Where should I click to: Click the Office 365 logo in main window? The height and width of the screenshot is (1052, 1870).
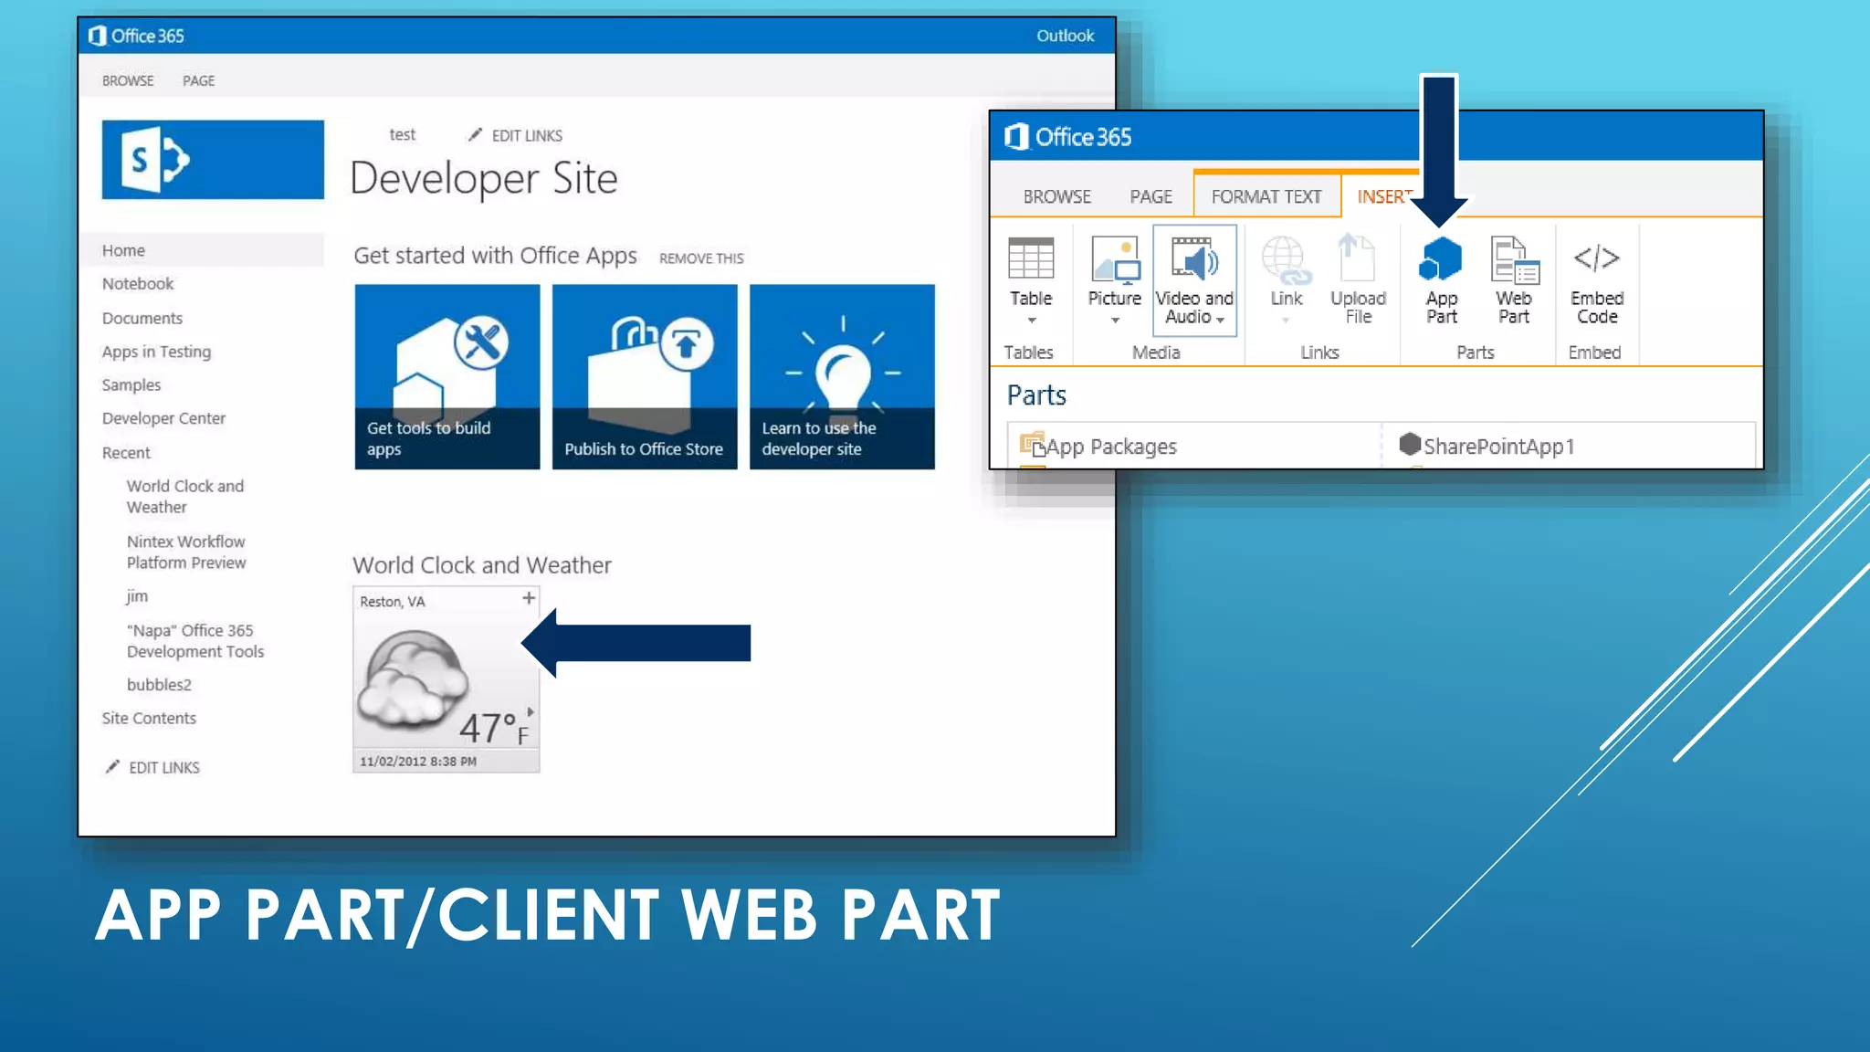click(137, 36)
